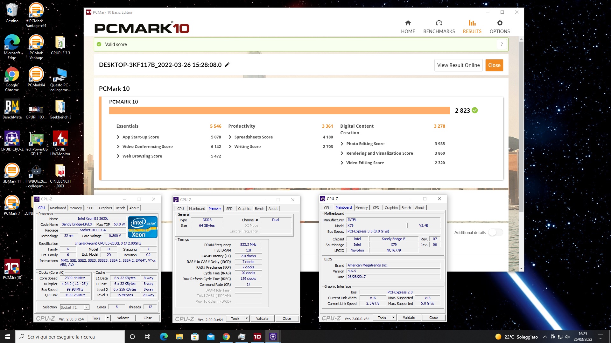Open Task View from the taskbar
611x343 pixels.
[x=147, y=337]
